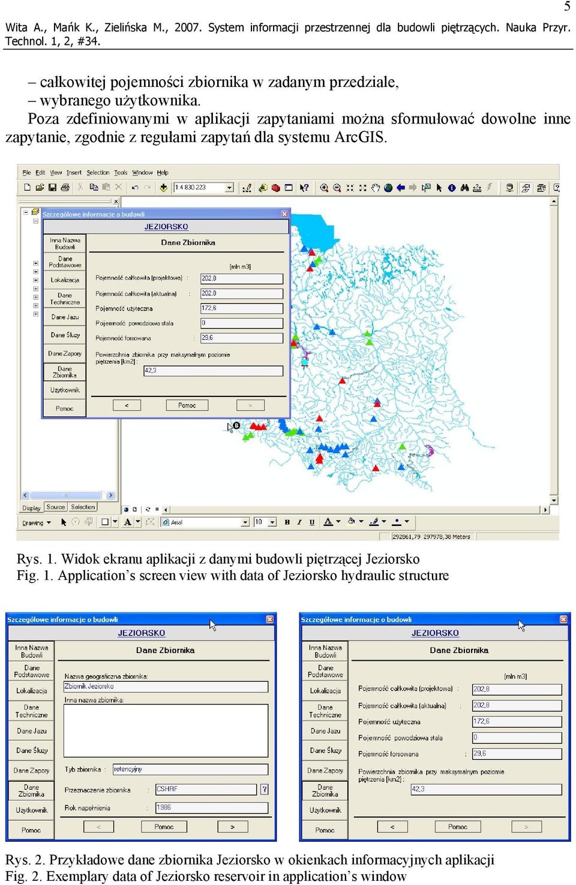This screenshot has height=885, width=576.
Task: Click Dane Jazu button in Figure 1 dialog
Action: click(x=65, y=317)
